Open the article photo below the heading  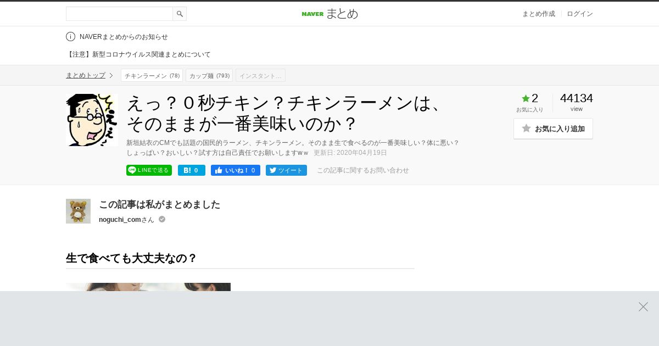(148, 287)
